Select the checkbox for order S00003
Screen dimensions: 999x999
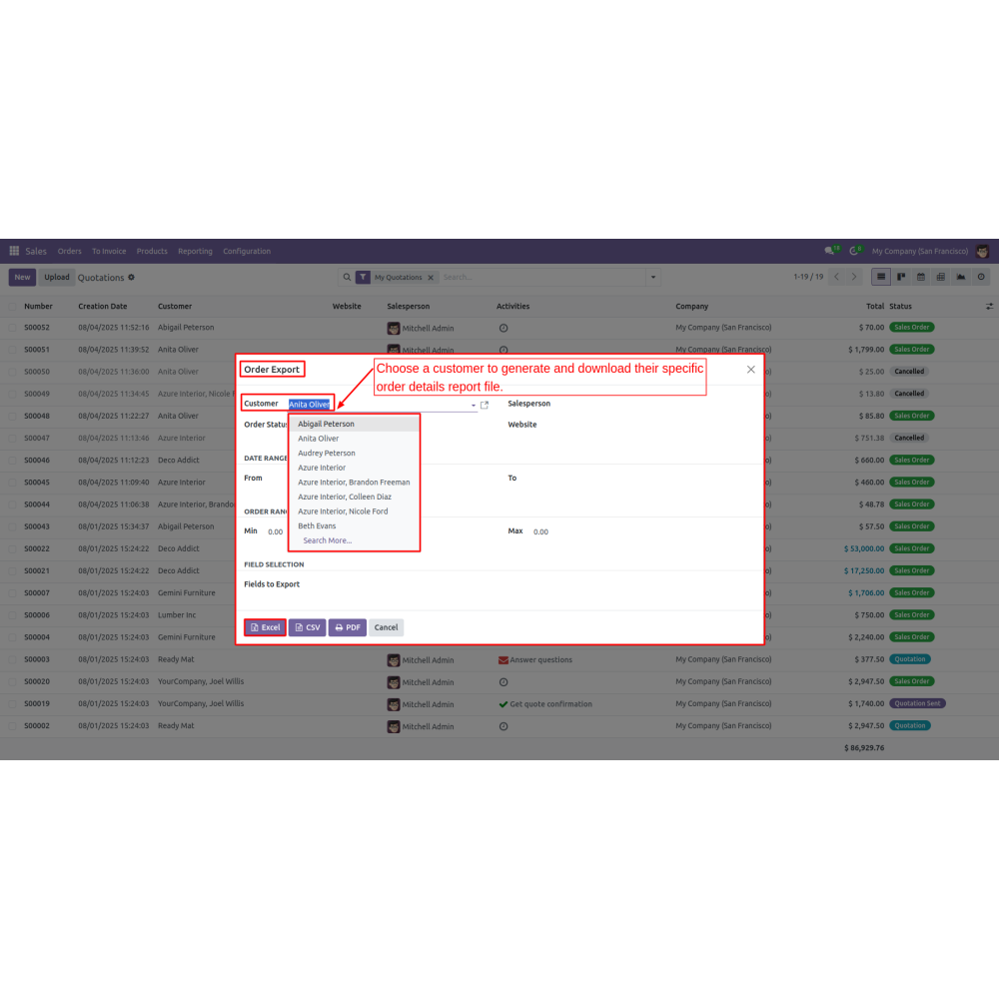tap(13, 659)
